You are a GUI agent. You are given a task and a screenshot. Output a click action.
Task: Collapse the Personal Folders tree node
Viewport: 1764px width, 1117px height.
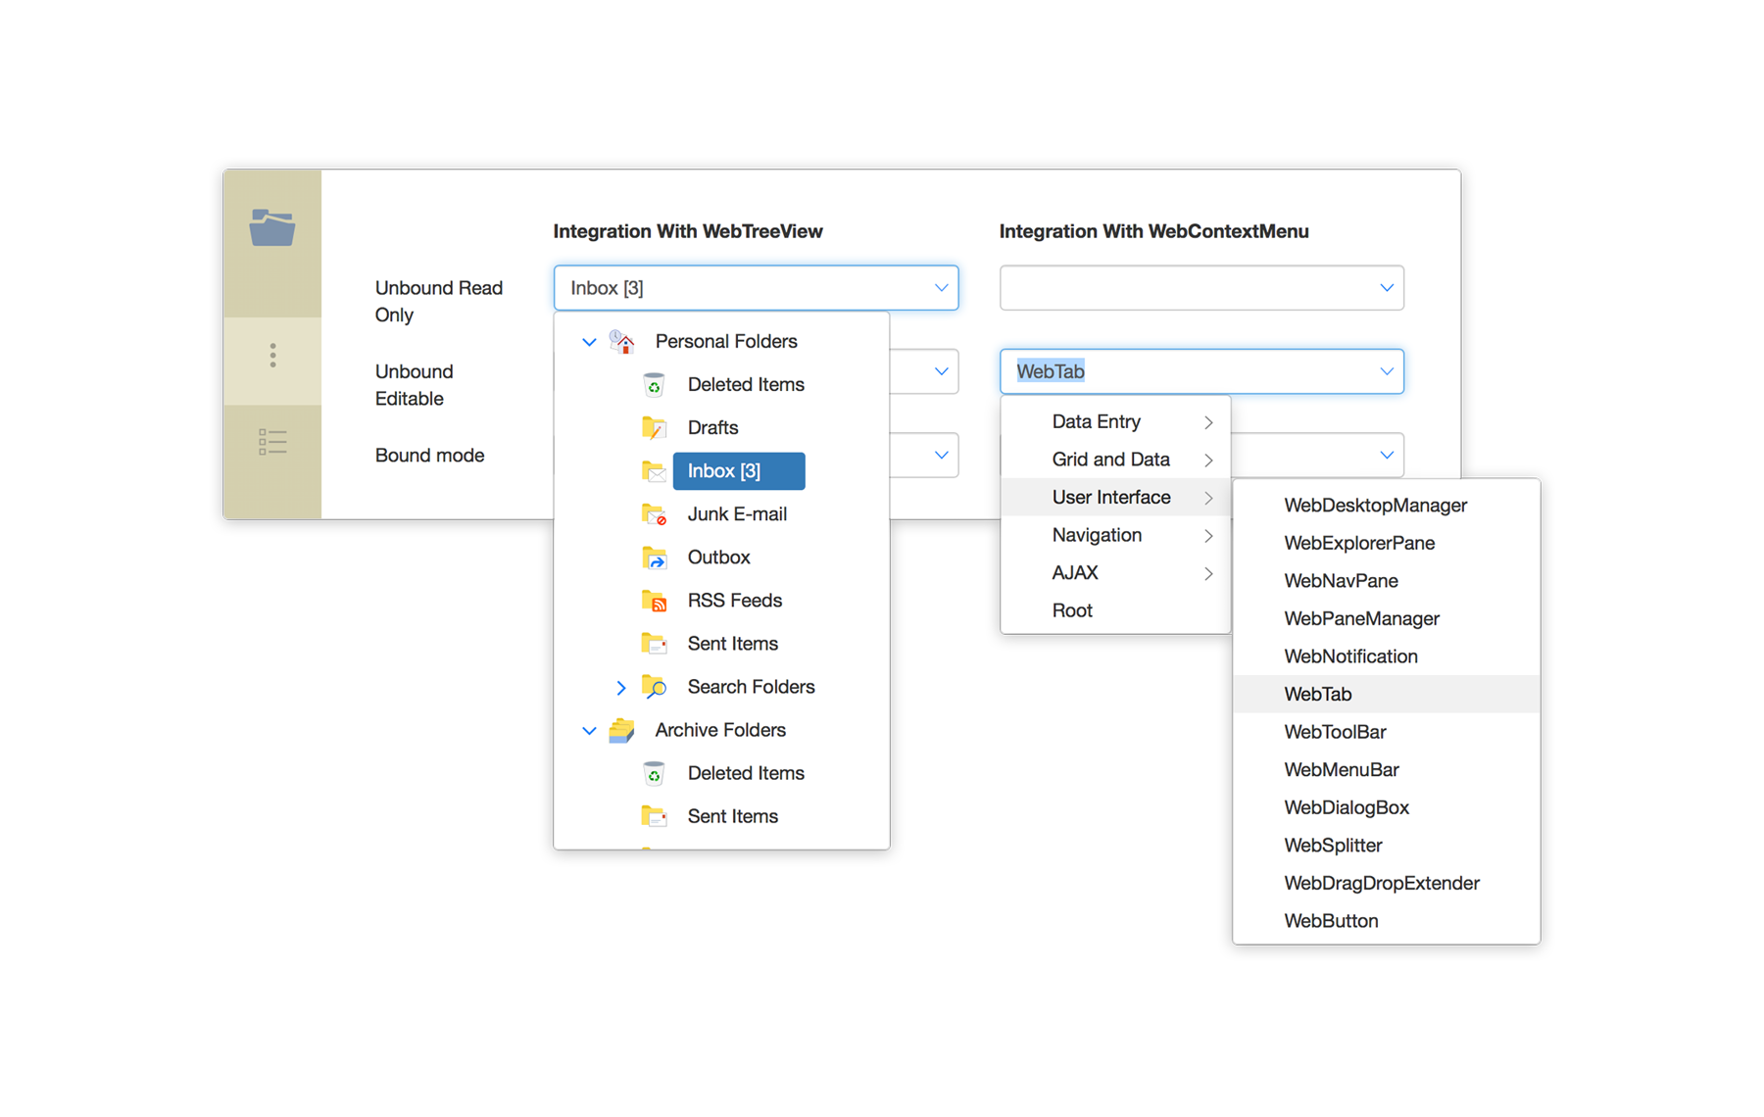click(x=589, y=342)
